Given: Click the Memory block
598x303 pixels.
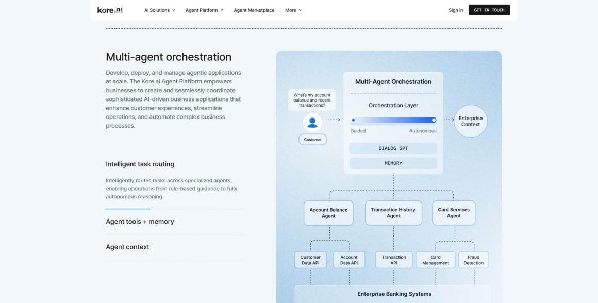Looking at the screenshot, I should pos(393,163).
